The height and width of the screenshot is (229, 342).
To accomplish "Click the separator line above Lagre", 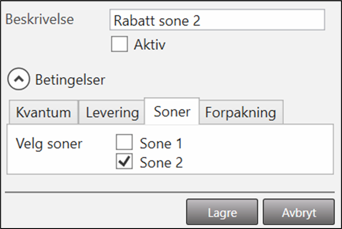I will [170, 192].
